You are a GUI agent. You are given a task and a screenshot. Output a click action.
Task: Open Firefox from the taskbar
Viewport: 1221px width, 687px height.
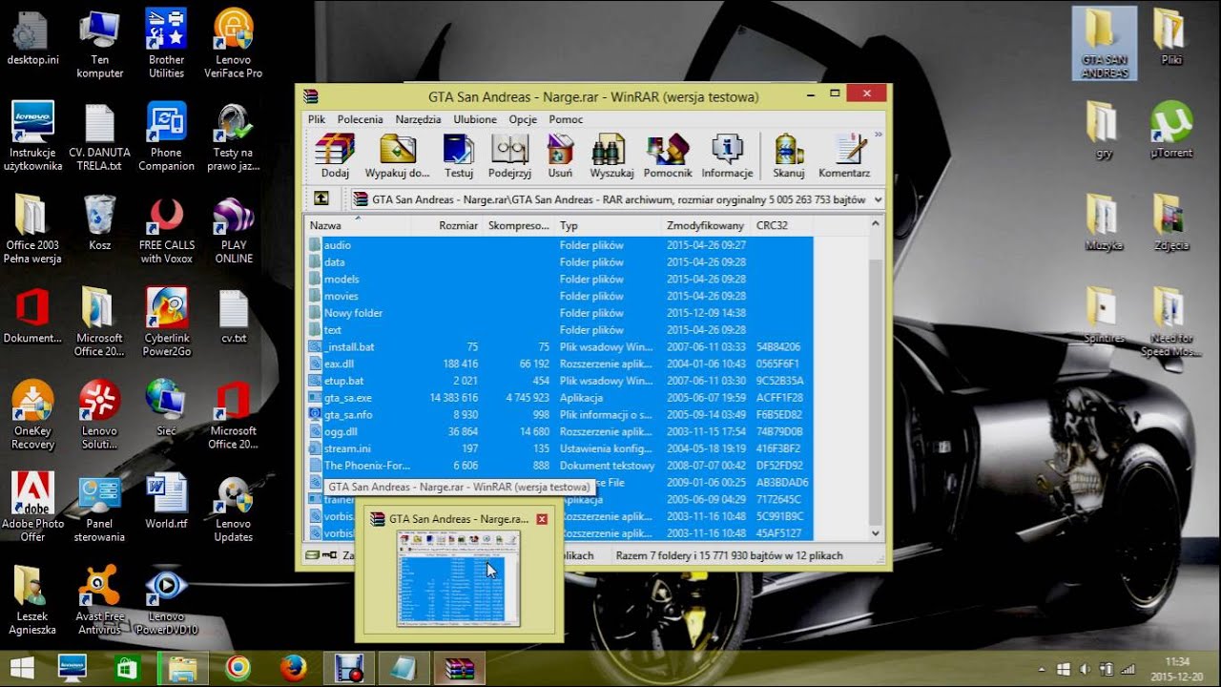(294, 668)
